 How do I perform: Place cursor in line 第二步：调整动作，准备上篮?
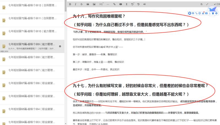(x=98, y=62)
